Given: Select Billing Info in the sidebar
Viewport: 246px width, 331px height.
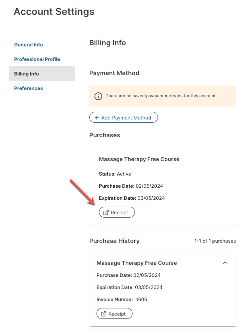Looking at the screenshot, I should tap(27, 74).
